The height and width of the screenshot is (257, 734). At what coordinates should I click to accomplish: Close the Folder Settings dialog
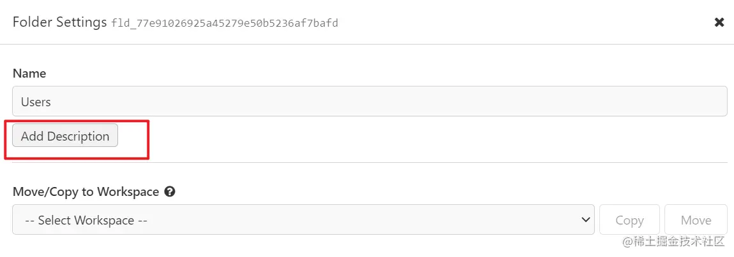(719, 22)
